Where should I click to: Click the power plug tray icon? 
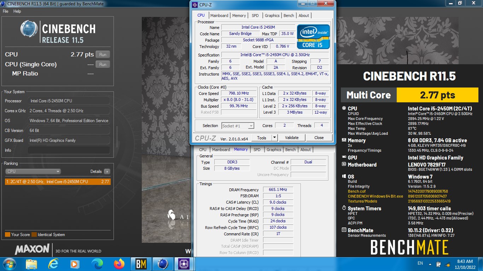(x=439, y=264)
